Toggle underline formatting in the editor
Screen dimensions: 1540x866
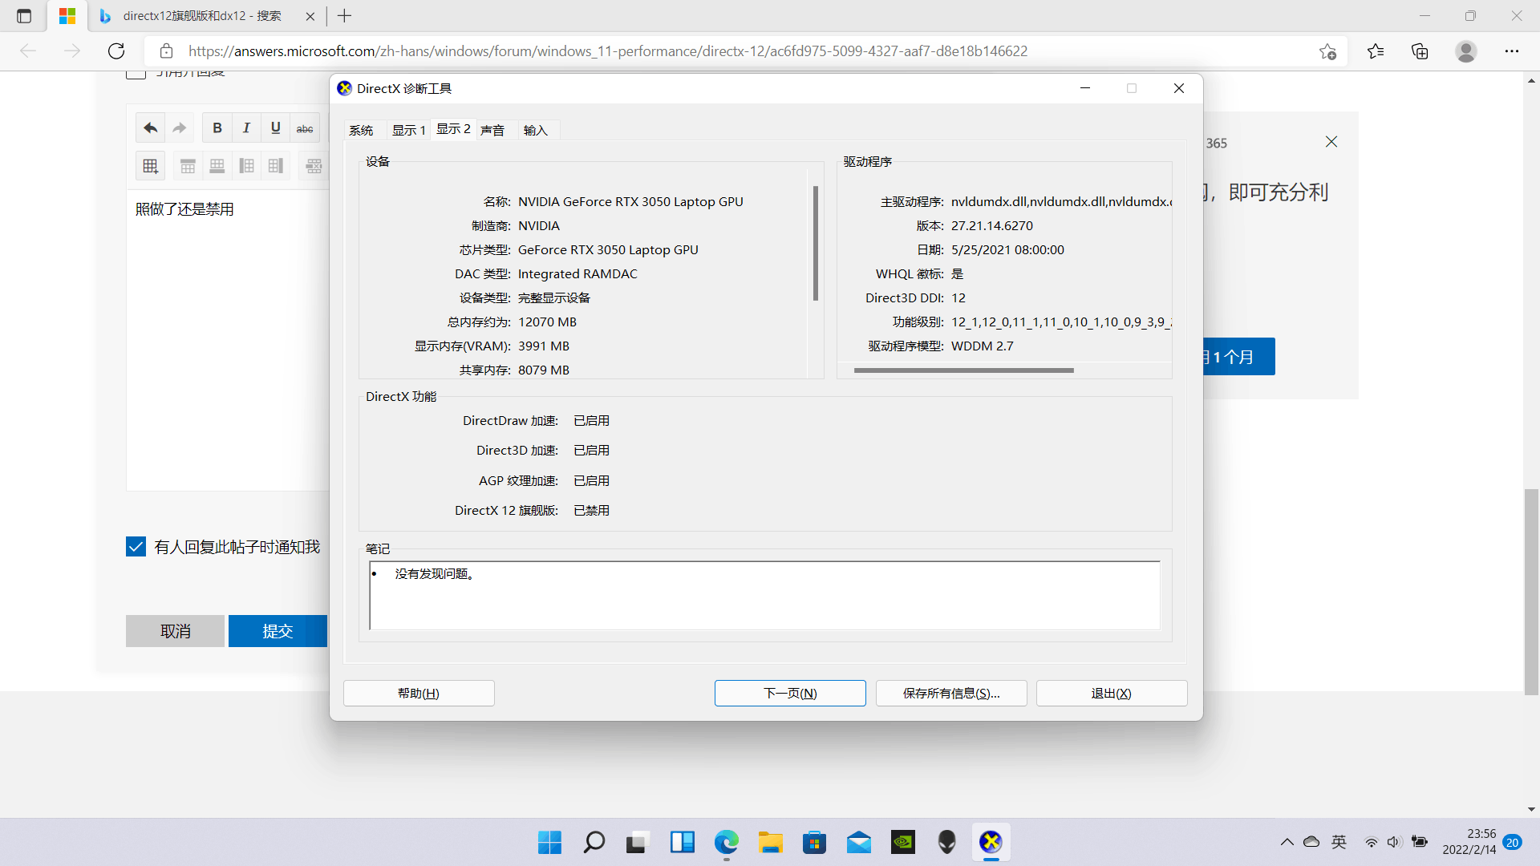[275, 128]
